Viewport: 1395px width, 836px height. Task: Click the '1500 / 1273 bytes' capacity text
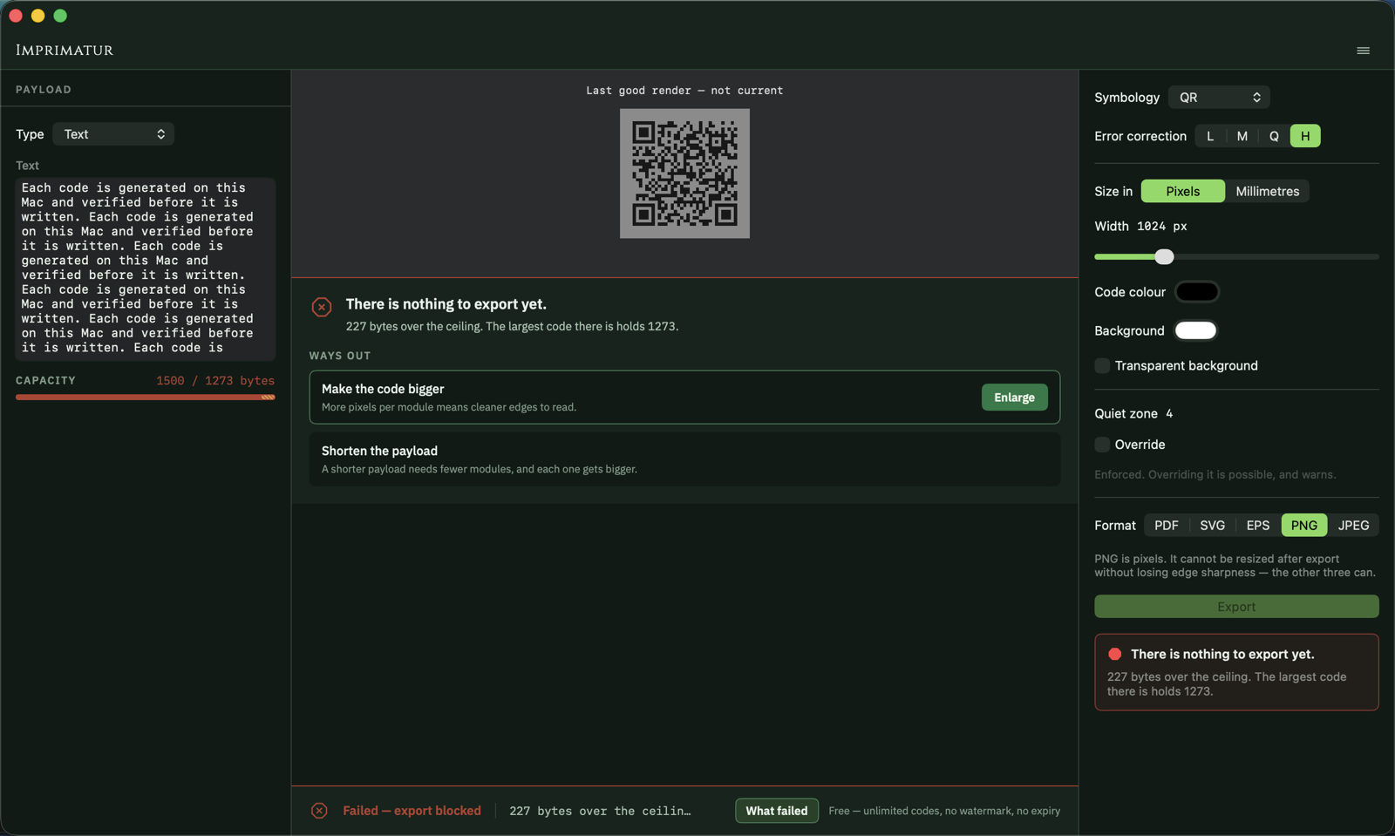[215, 381]
